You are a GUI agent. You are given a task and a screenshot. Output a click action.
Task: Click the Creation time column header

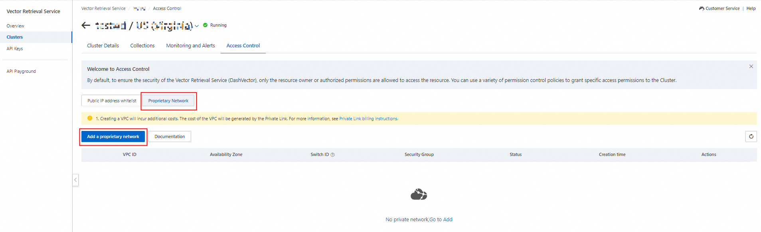tap(612, 154)
